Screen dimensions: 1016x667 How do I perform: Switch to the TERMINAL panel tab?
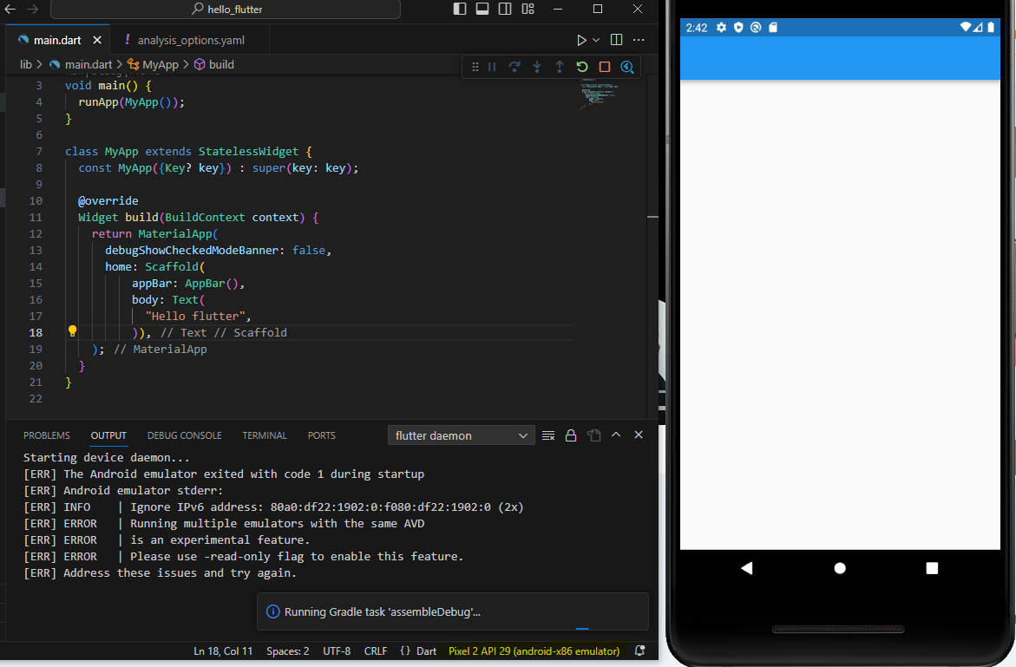[x=265, y=435]
